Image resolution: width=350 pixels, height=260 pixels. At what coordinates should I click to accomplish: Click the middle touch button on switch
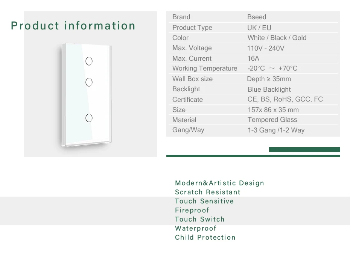click(89, 82)
